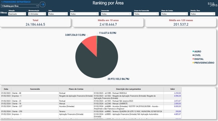Select the AGRO legend marker
Image resolution: width=218 pixels, height=121 pixels.
pyautogui.click(x=193, y=51)
